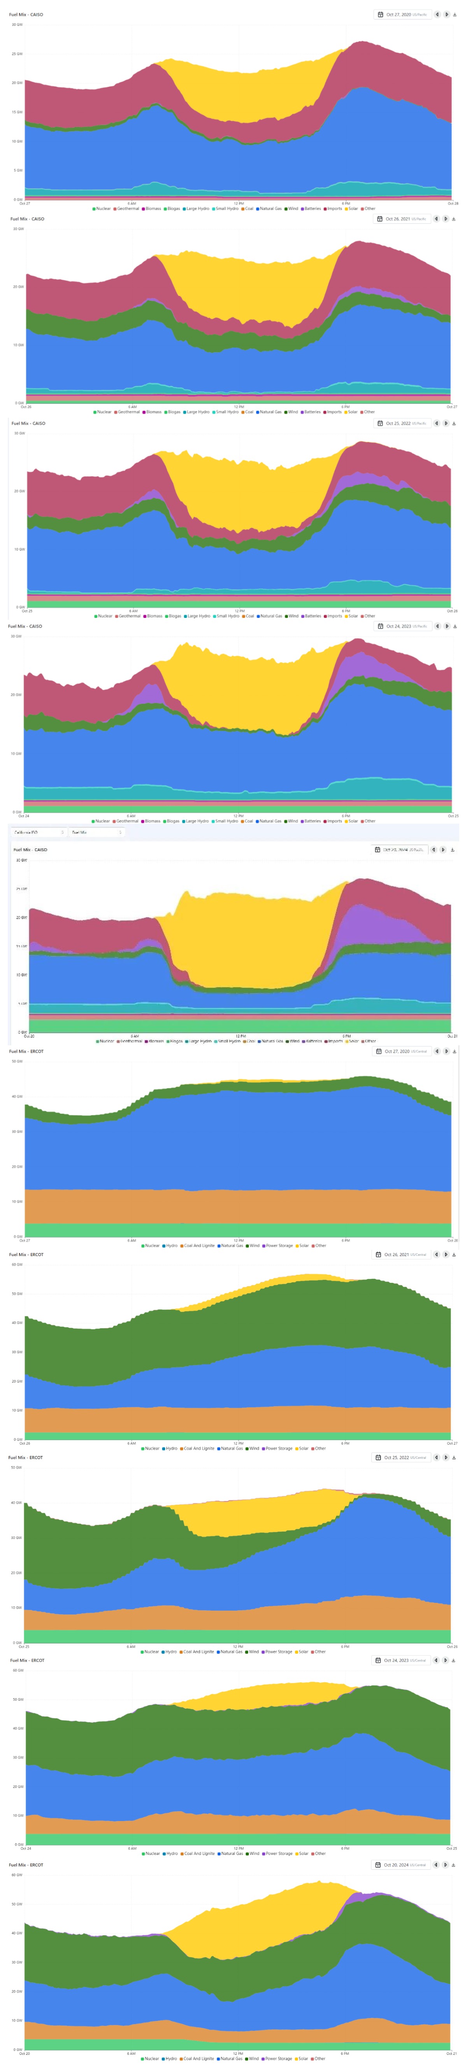Open the Fuel Mix dataset dropdown
Image resolution: width=467 pixels, height=2070 pixels.
click(x=96, y=833)
